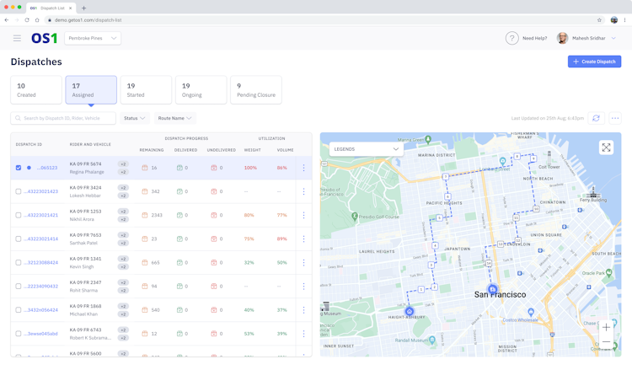Expand the map to fullscreen
Image resolution: width=632 pixels, height=370 pixels.
click(x=606, y=147)
